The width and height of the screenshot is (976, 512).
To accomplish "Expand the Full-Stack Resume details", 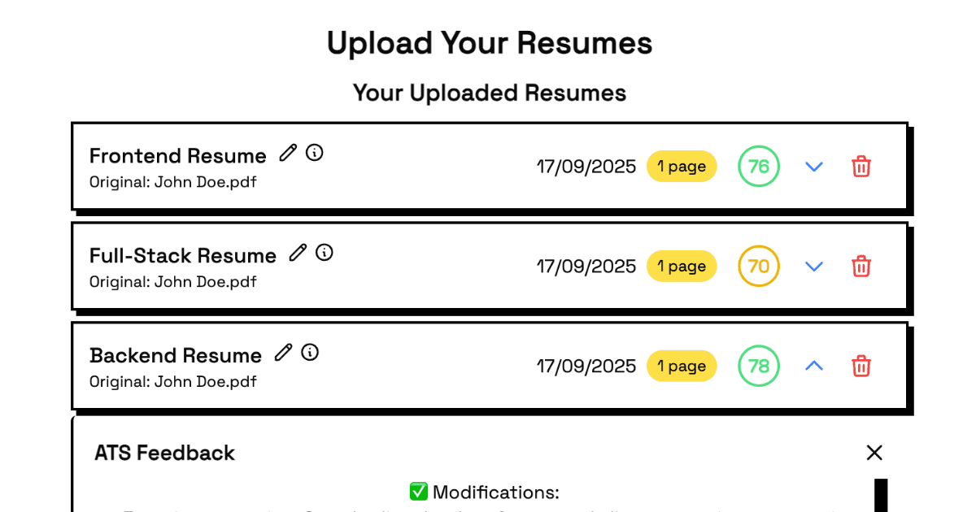I will (x=814, y=267).
